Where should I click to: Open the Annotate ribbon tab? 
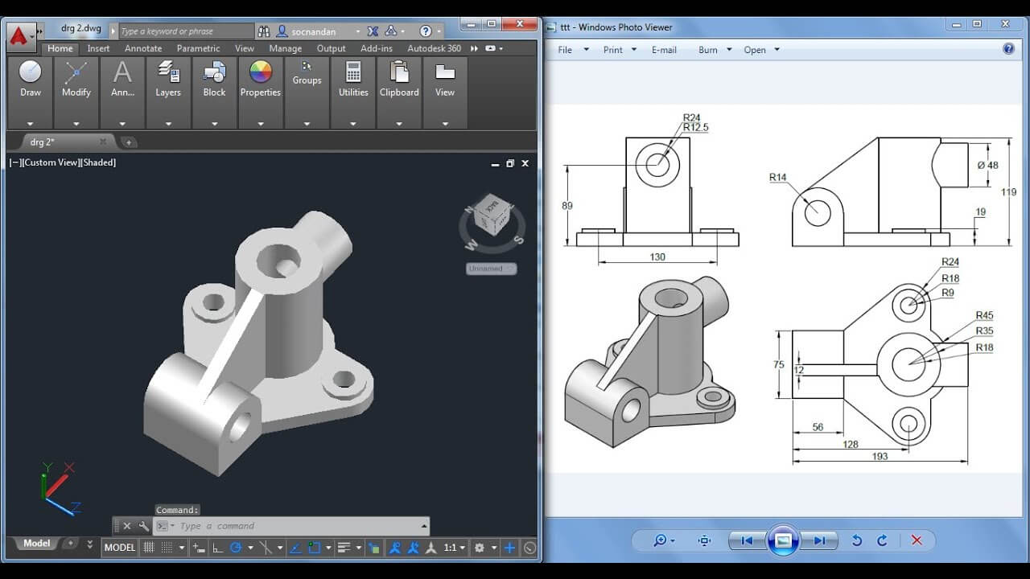pyautogui.click(x=142, y=48)
